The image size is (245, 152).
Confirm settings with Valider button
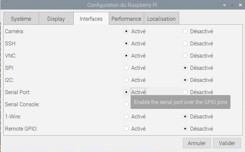[227, 143]
